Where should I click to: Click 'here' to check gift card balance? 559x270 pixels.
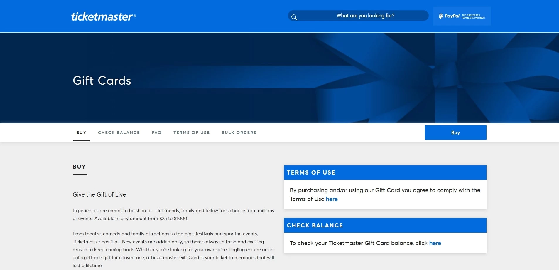pyautogui.click(x=435, y=243)
